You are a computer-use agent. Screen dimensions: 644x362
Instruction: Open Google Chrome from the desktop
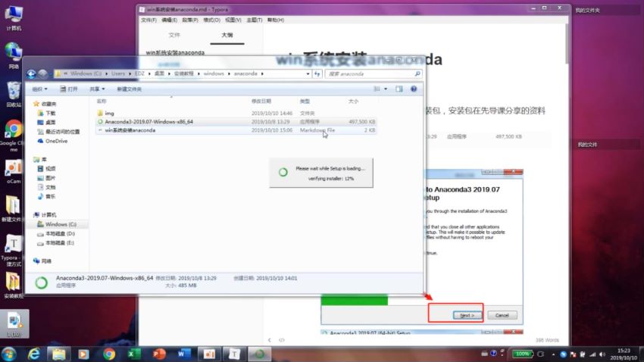click(13, 130)
